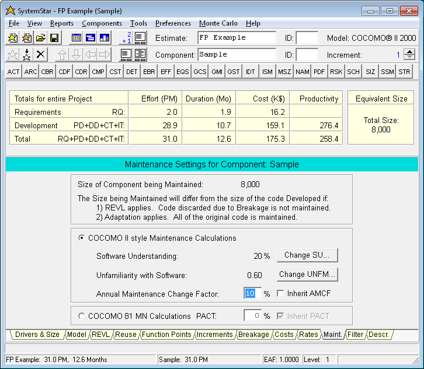Open the CBR report button
The image size is (424, 369).
click(47, 72)
